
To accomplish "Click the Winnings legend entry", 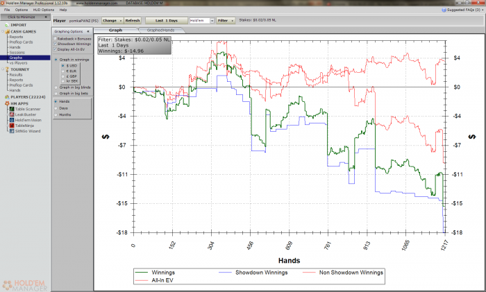I will click(x=156, y=273).
